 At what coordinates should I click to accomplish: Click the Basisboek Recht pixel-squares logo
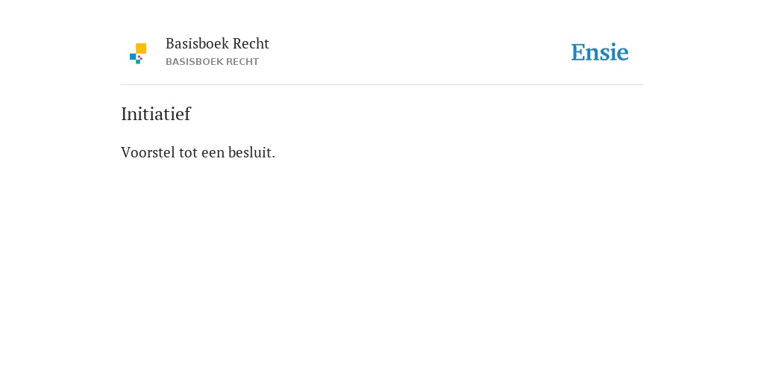138,54
